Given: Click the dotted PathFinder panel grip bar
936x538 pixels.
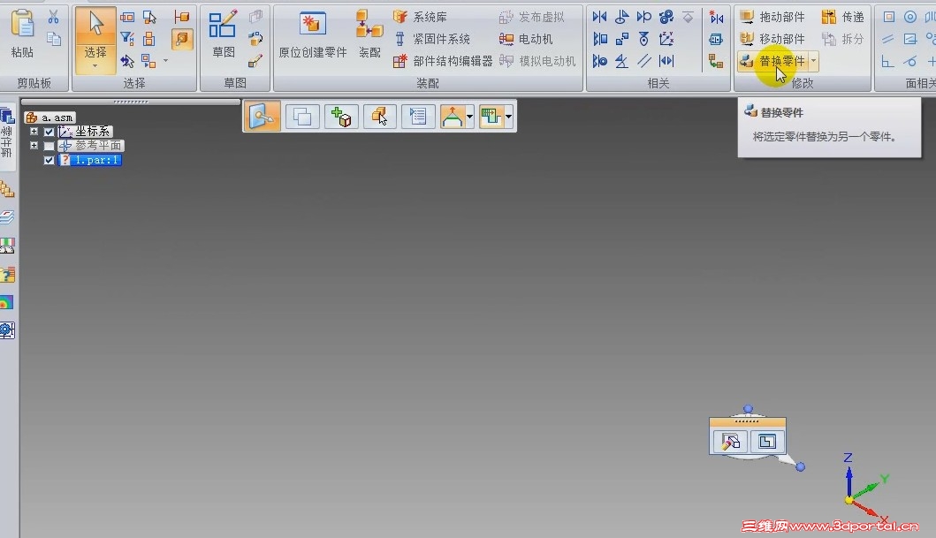Looking at the screenshot, I should point(131,102).
